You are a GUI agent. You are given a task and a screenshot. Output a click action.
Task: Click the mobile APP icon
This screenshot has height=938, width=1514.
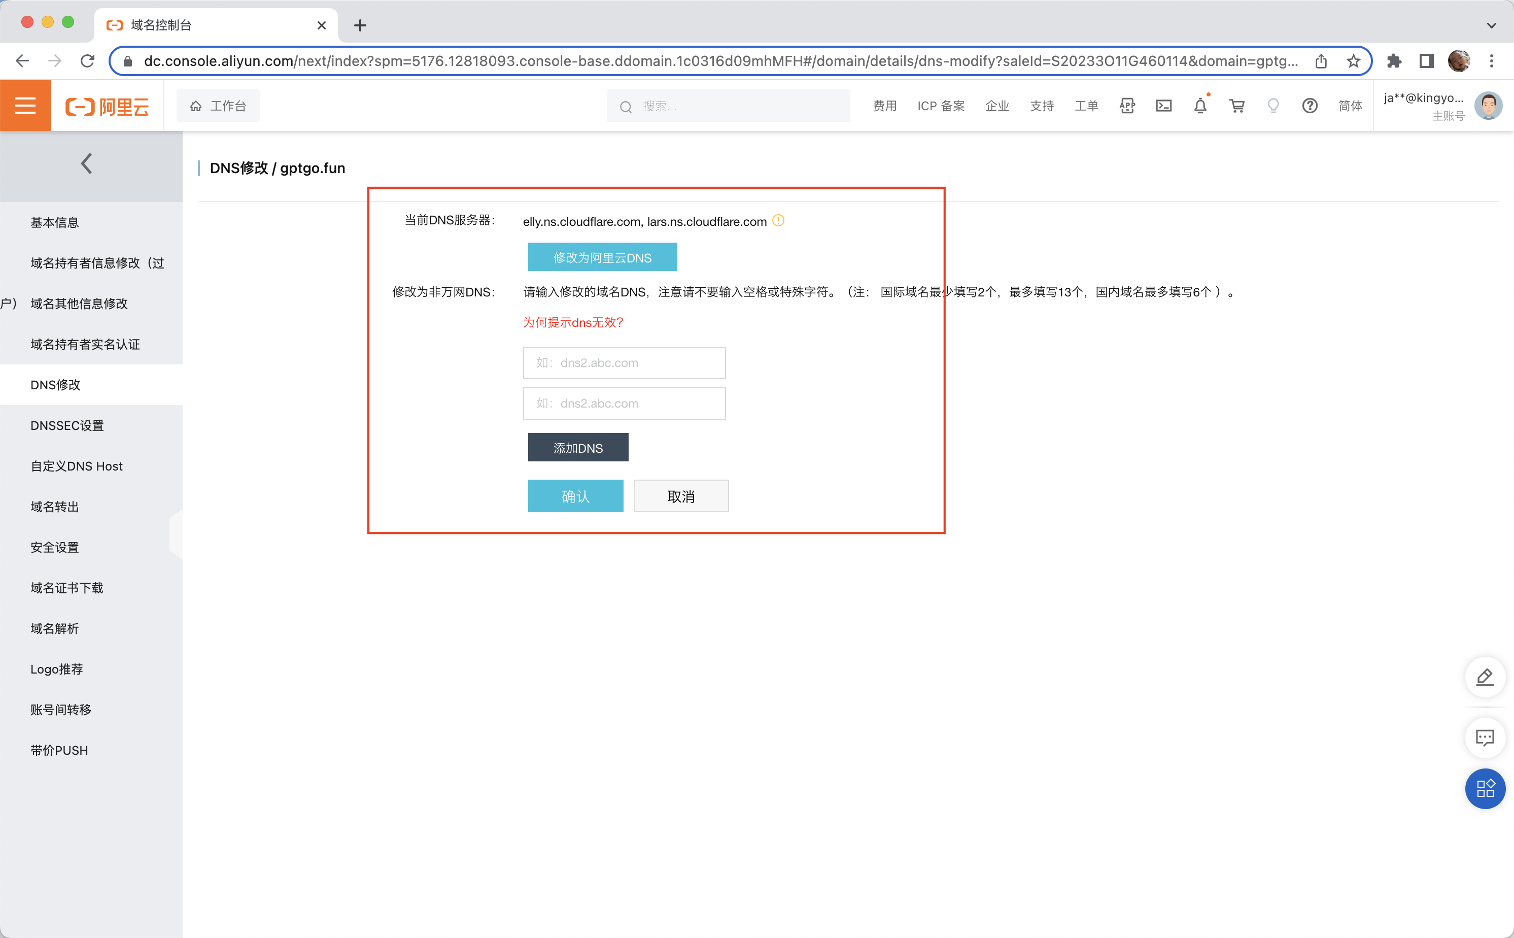point(1126,106)
